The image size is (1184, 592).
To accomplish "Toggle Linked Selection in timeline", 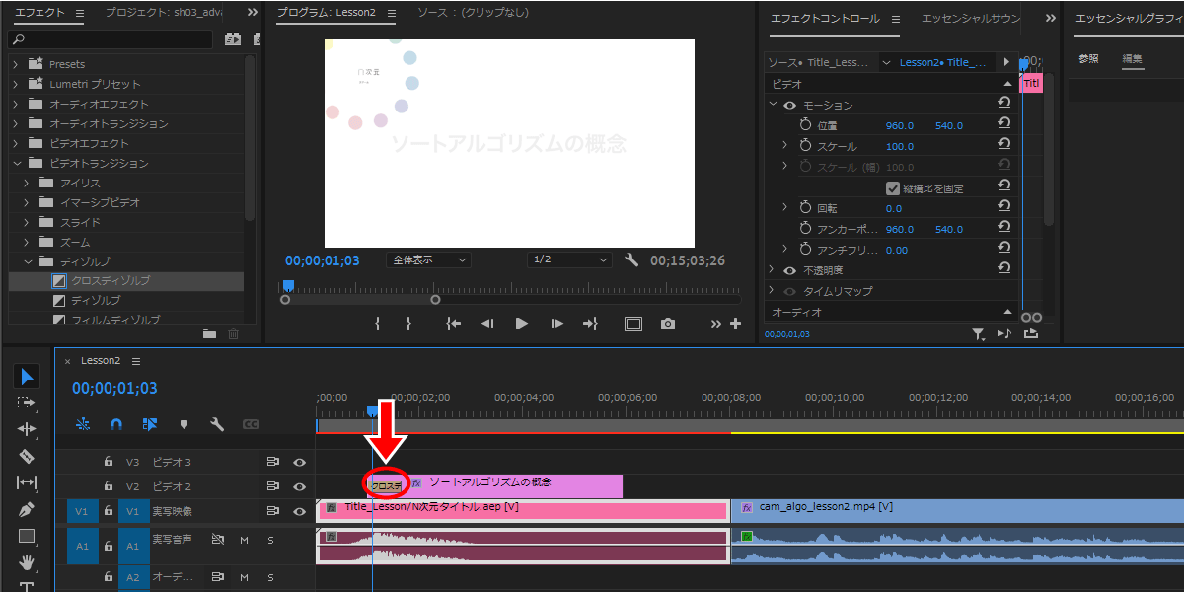I will [150, 424].
